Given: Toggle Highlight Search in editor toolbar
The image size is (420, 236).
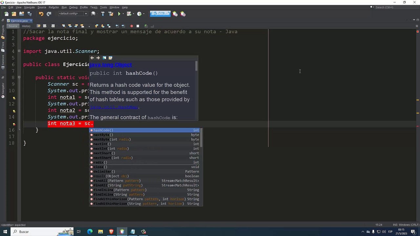Looking at the screenshot, I should click(x=82, y=26).
